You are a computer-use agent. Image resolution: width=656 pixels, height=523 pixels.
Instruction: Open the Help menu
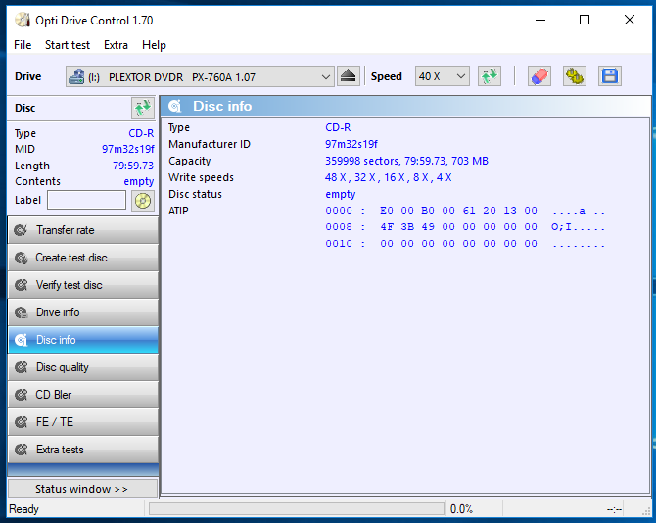[x=154, y=45]
